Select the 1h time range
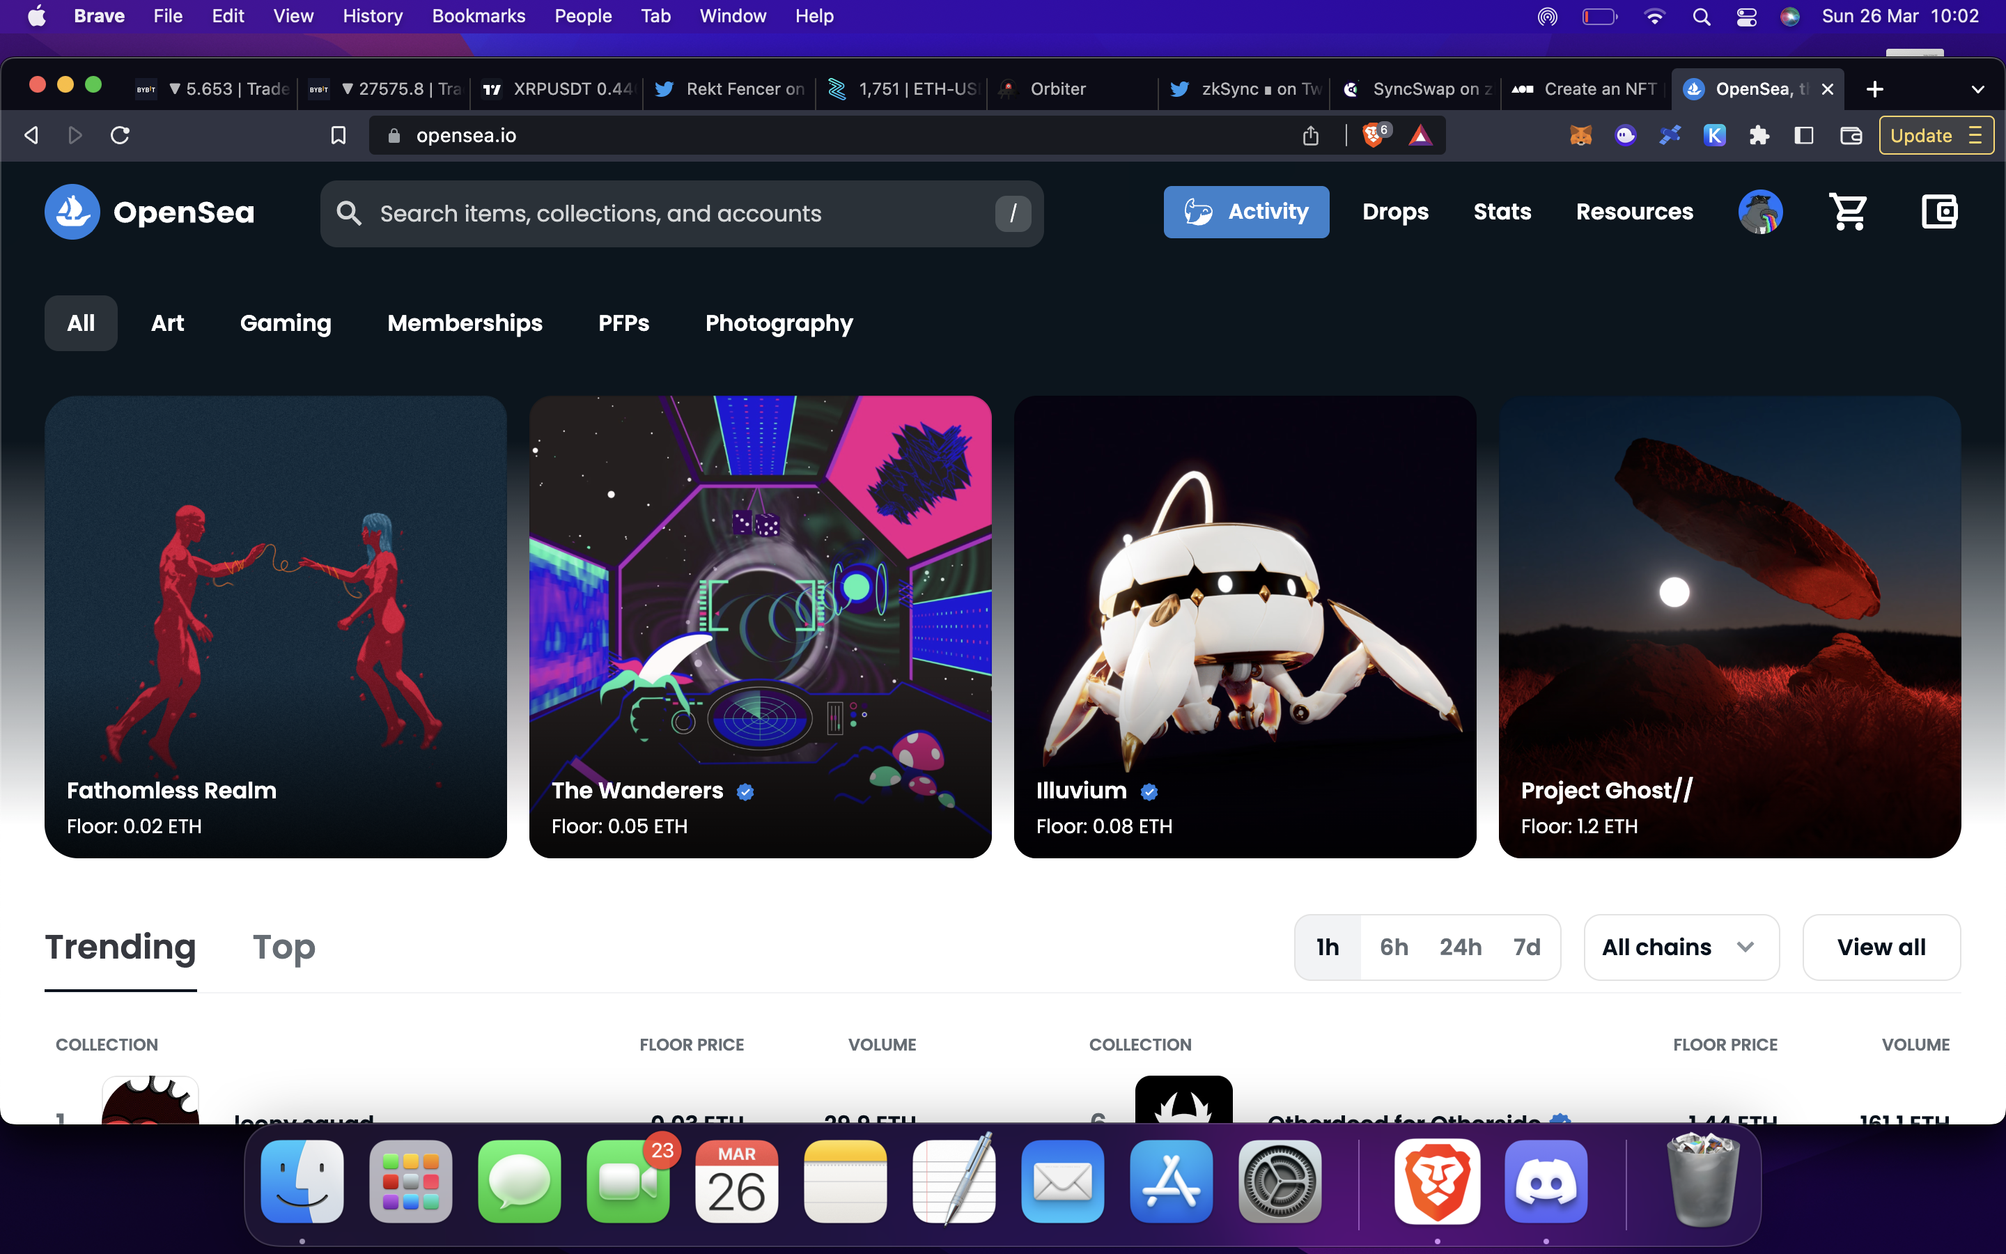This screenshot has height=1254, width=2006. point(1328,947)
